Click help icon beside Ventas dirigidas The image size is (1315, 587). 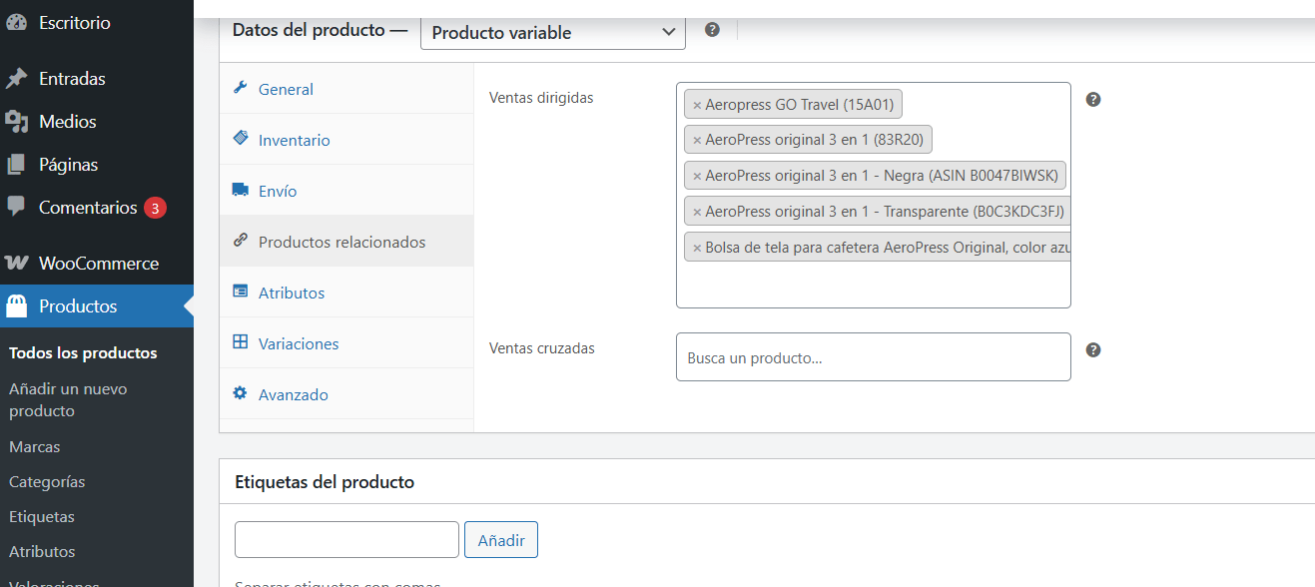[1093, 100]
